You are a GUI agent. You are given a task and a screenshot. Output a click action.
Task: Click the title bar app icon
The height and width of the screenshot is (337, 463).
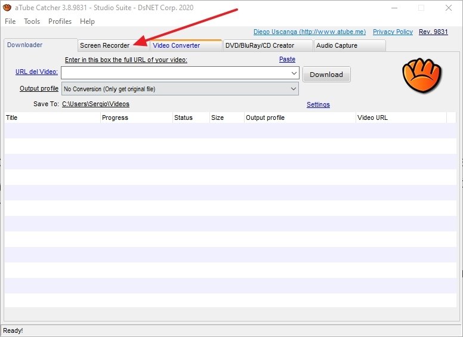point(7,8)
